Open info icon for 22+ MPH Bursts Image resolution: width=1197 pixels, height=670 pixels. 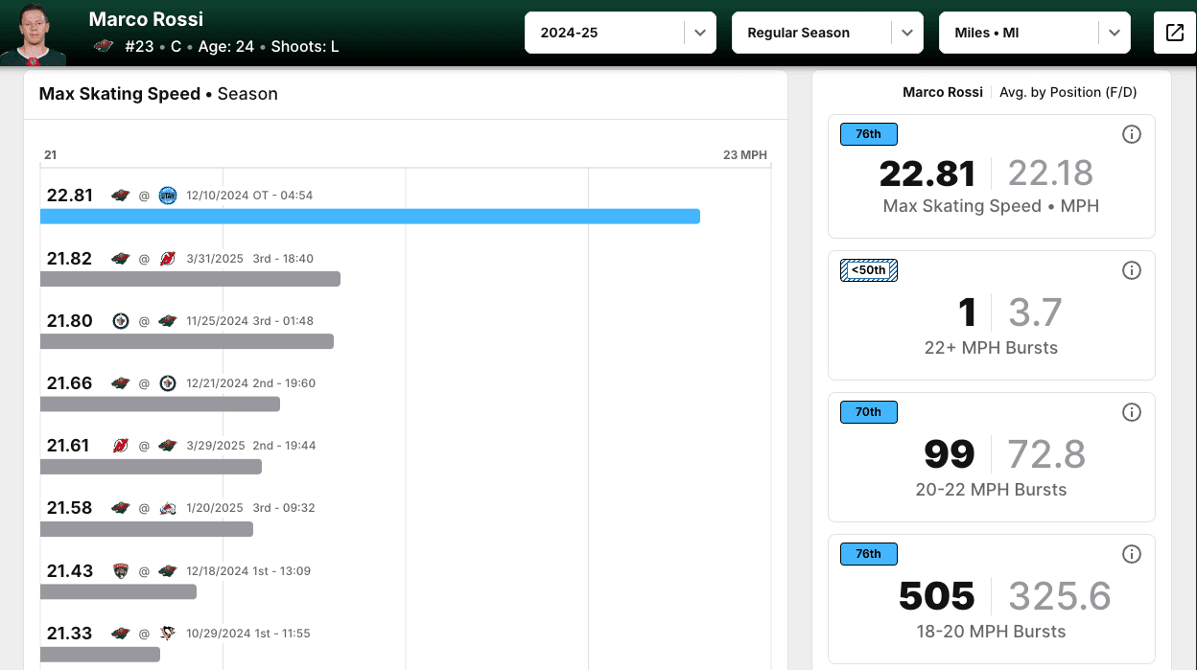[x=1131, y=270]
